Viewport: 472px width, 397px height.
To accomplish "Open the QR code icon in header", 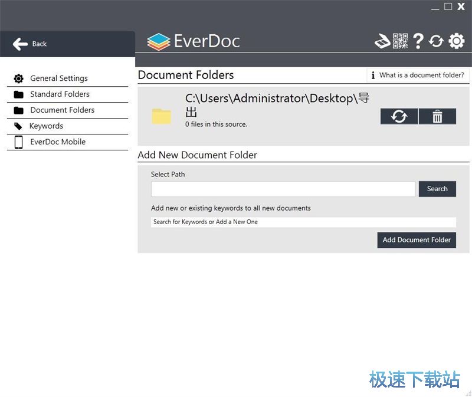I will [401, 41].
